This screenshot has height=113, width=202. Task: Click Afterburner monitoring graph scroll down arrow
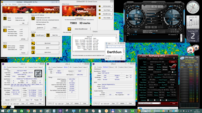point(181,41)
